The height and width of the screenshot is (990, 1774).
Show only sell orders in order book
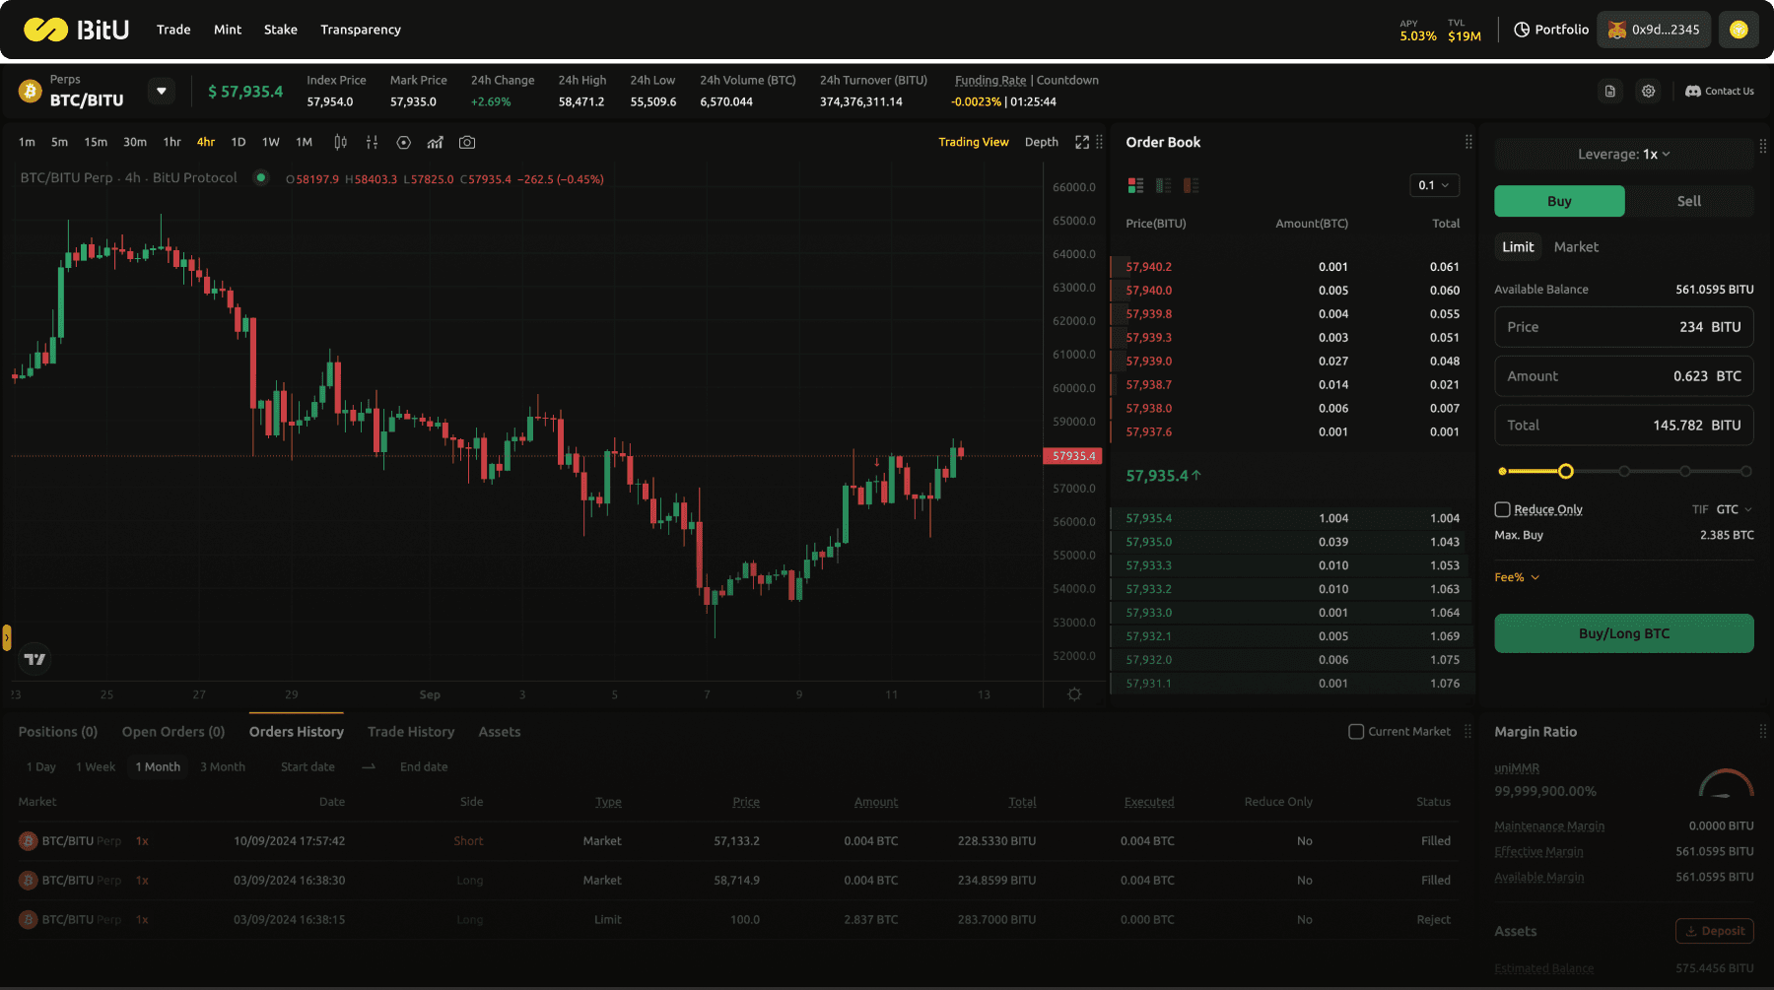(1191, 185)
